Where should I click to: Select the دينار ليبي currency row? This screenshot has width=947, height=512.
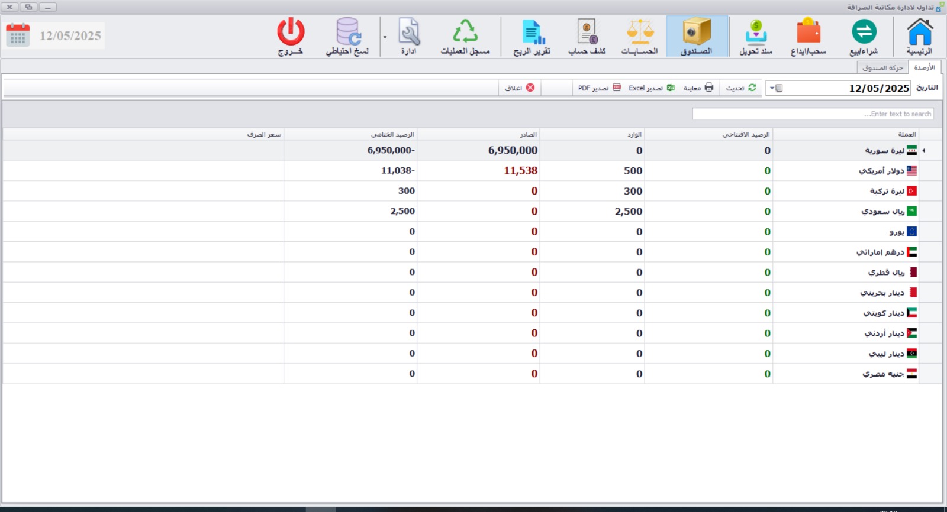coord(472,353)
